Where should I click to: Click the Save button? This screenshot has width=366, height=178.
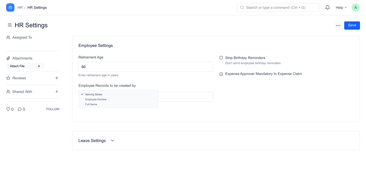pos(352,25)
